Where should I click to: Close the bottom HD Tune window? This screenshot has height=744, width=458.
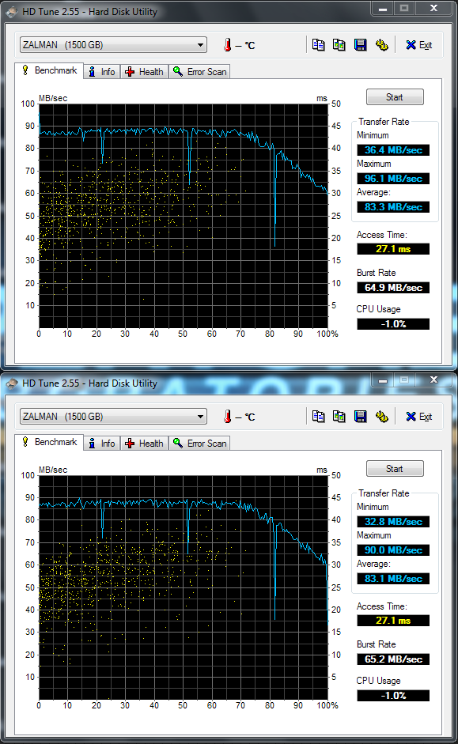(433, 380)
